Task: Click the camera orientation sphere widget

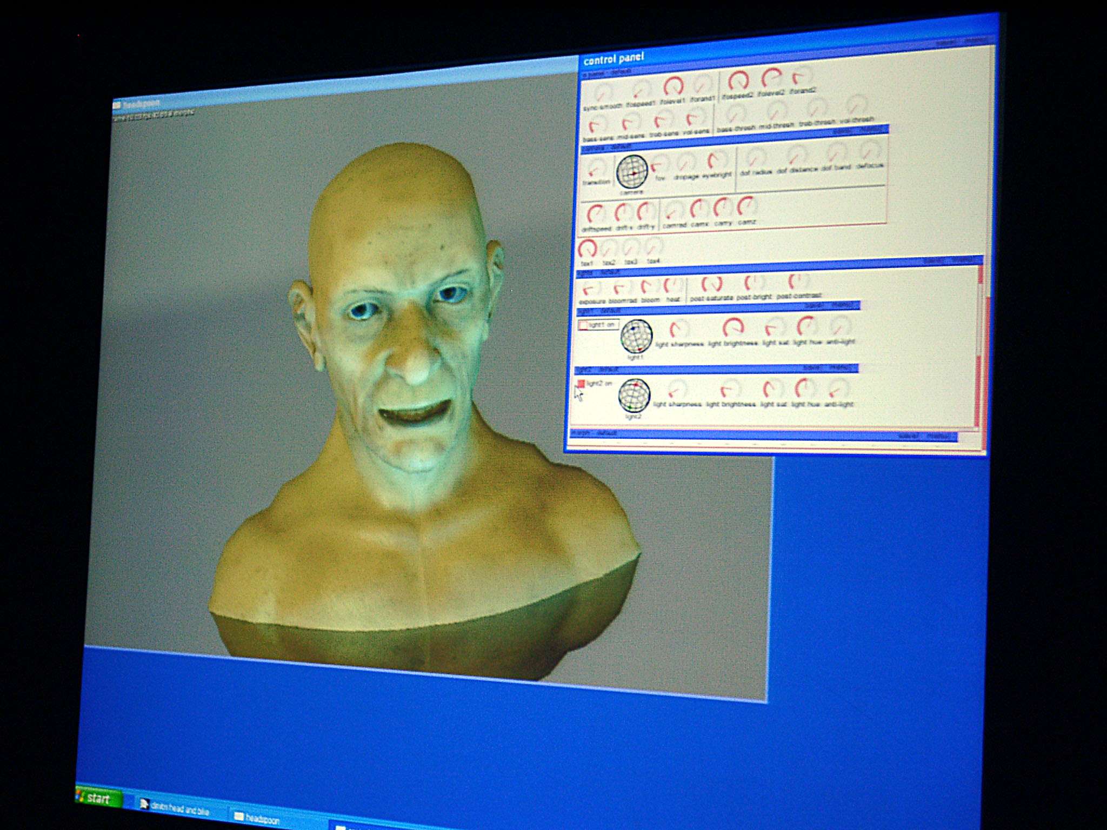Action: pyautogui.click(x=632, y=171)
